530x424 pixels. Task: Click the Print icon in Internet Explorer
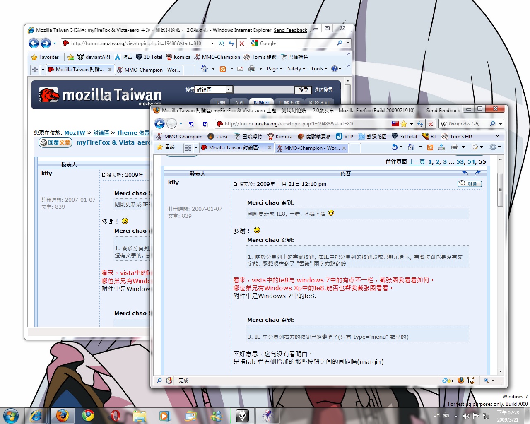point(251,69)
